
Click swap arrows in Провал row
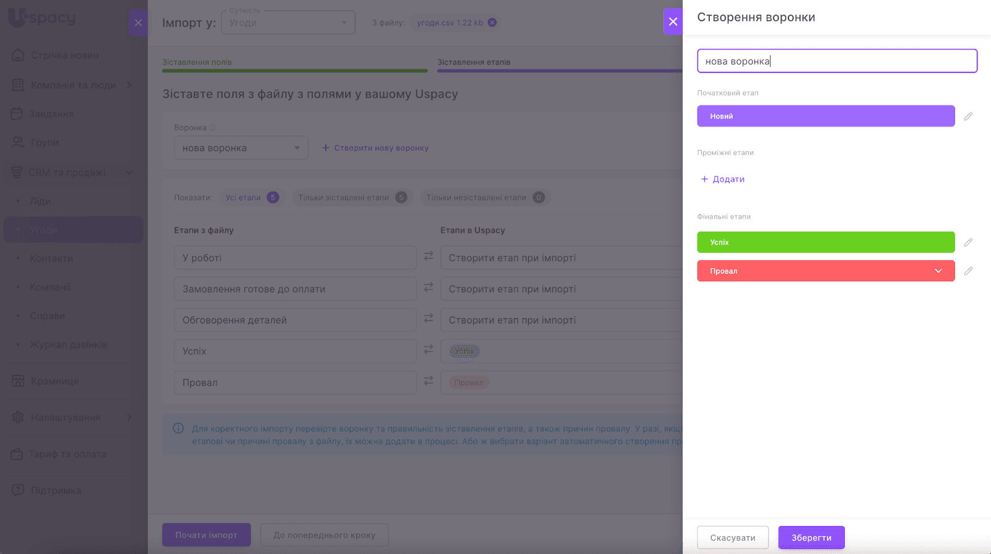(x=429, y=380)
